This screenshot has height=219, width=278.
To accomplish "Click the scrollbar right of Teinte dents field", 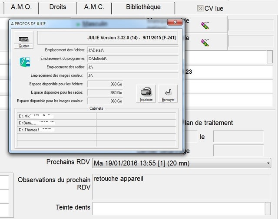I will click(268, 209).
